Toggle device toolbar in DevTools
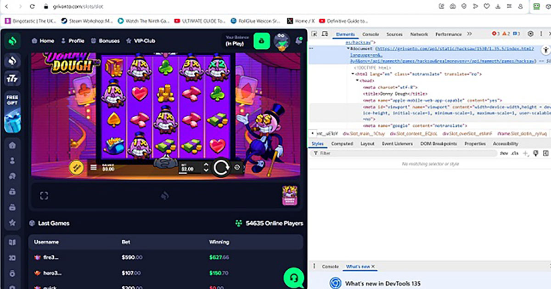Viewport: 551px width, 289px height. click(x=325, y=34)
